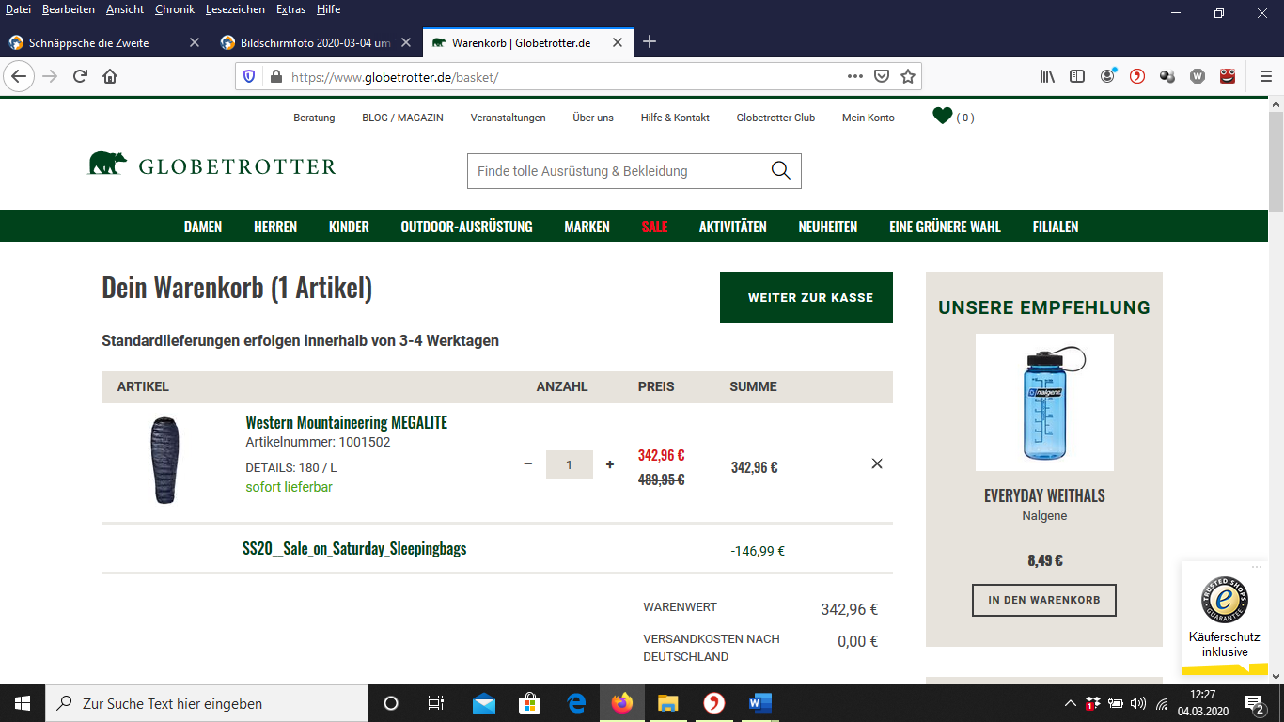
Task: Submit search with magnifier icon
Action: tap(780, 170)
